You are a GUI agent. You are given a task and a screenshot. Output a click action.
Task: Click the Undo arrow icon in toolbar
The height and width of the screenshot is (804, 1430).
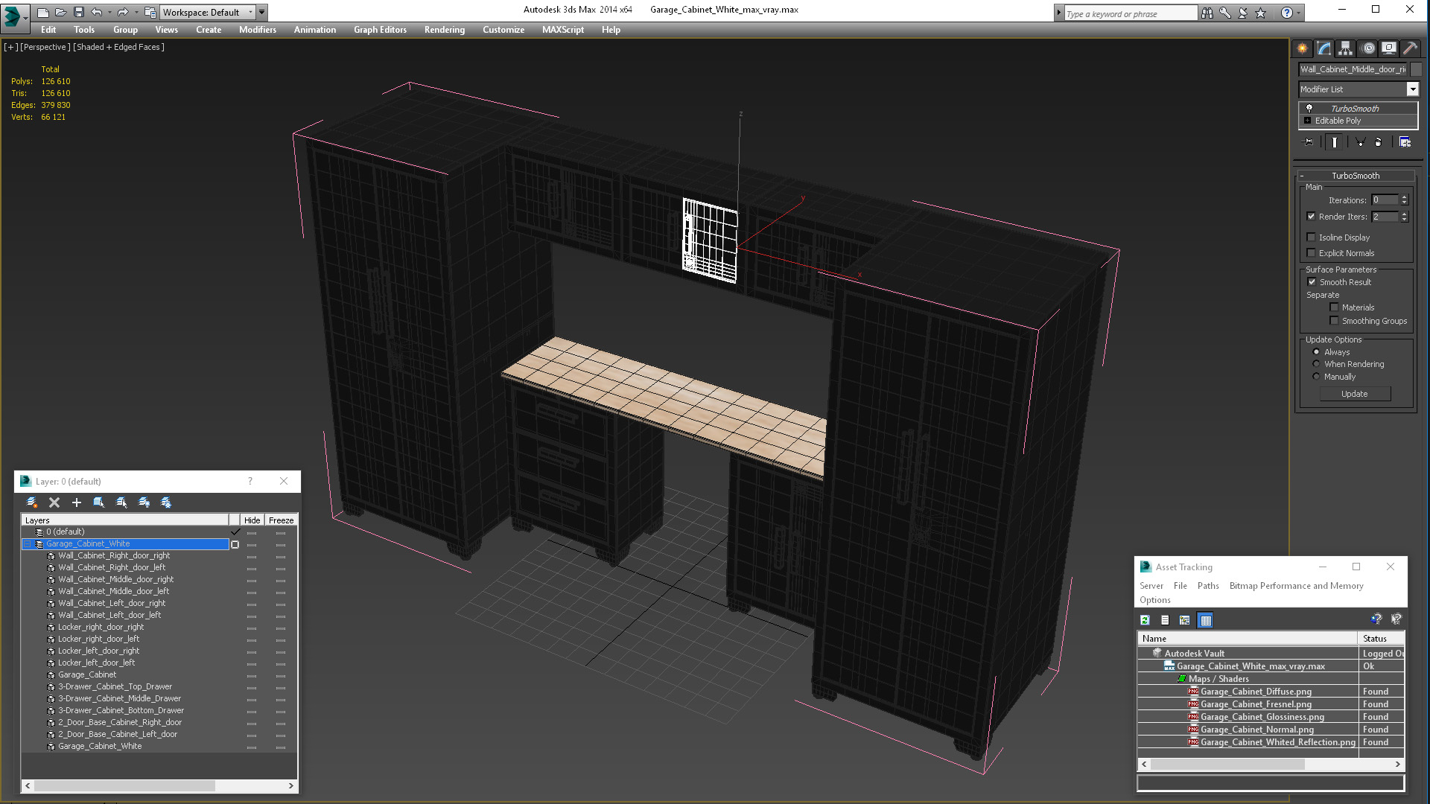[x=98, y=11]
